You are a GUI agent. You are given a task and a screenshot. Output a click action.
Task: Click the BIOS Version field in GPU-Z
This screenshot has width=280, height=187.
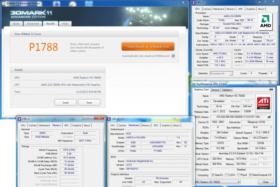coord(238,117)
